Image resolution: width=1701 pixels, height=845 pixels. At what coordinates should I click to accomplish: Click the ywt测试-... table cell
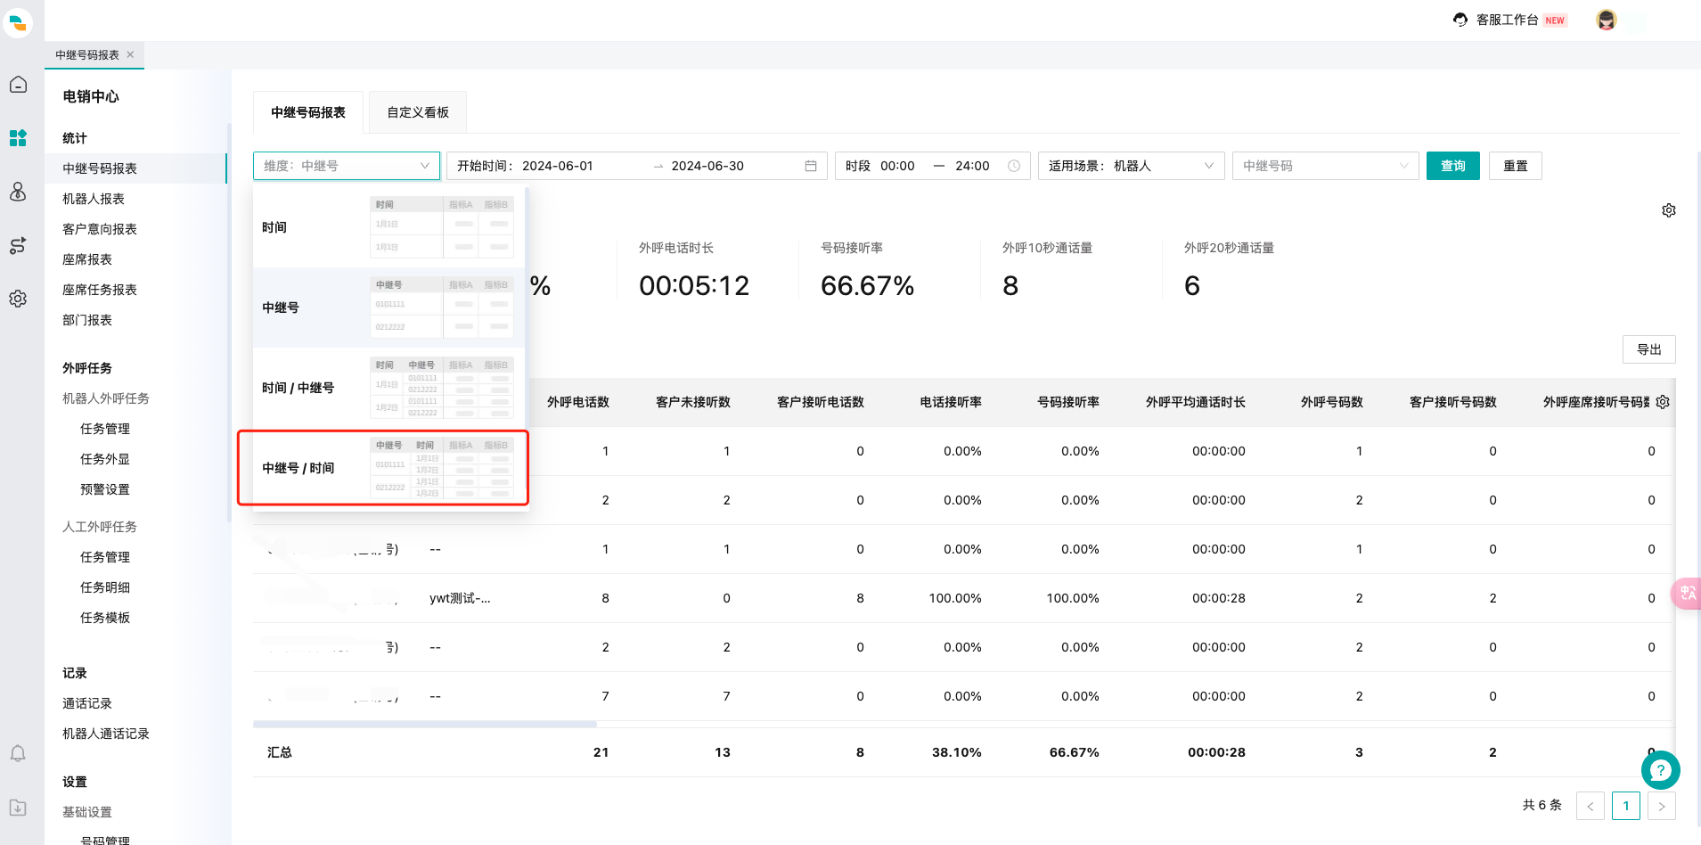460,598
